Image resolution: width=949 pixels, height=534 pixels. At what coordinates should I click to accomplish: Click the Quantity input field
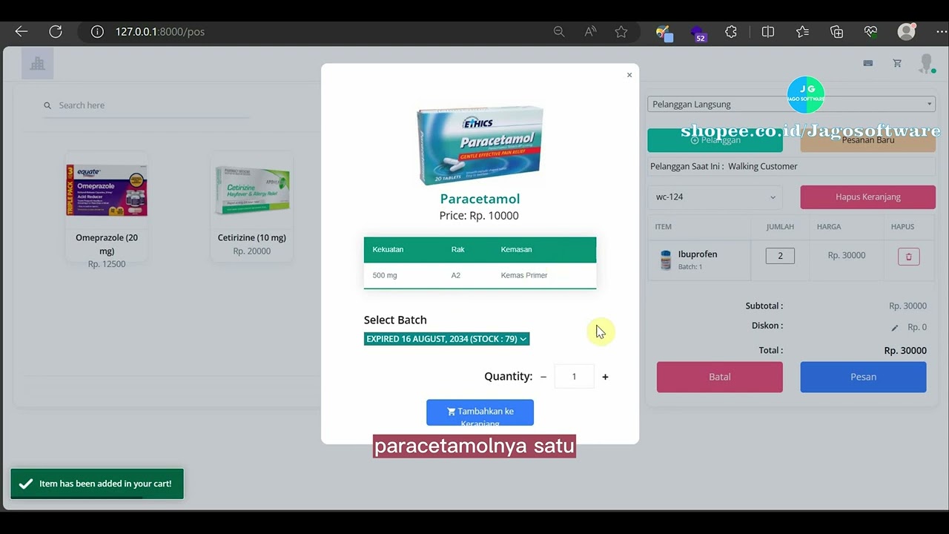(x=574, y=377)
